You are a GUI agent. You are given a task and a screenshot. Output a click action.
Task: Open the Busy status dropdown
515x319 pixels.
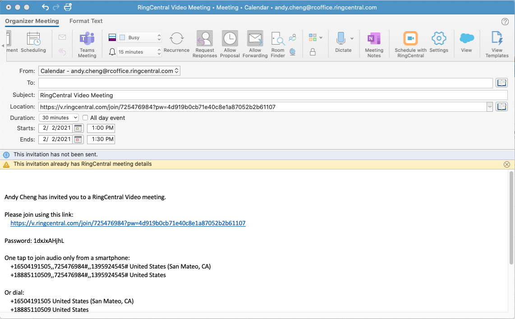tap(139, 38)
